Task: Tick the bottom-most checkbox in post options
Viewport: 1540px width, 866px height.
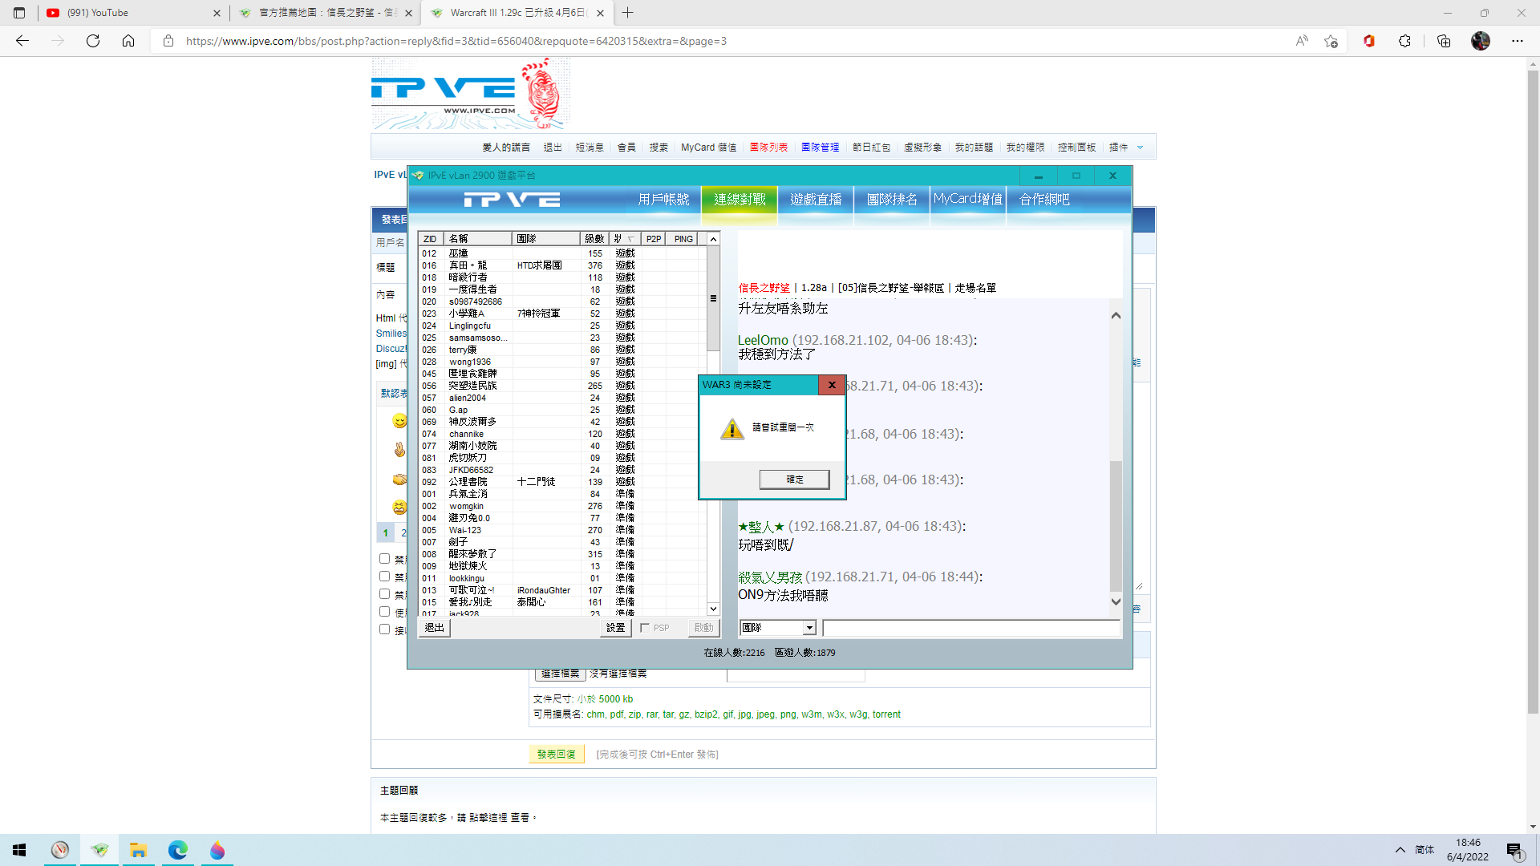Action: click(x=385, y=629)
